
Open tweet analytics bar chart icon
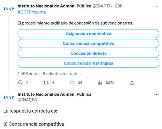[100, 83]
